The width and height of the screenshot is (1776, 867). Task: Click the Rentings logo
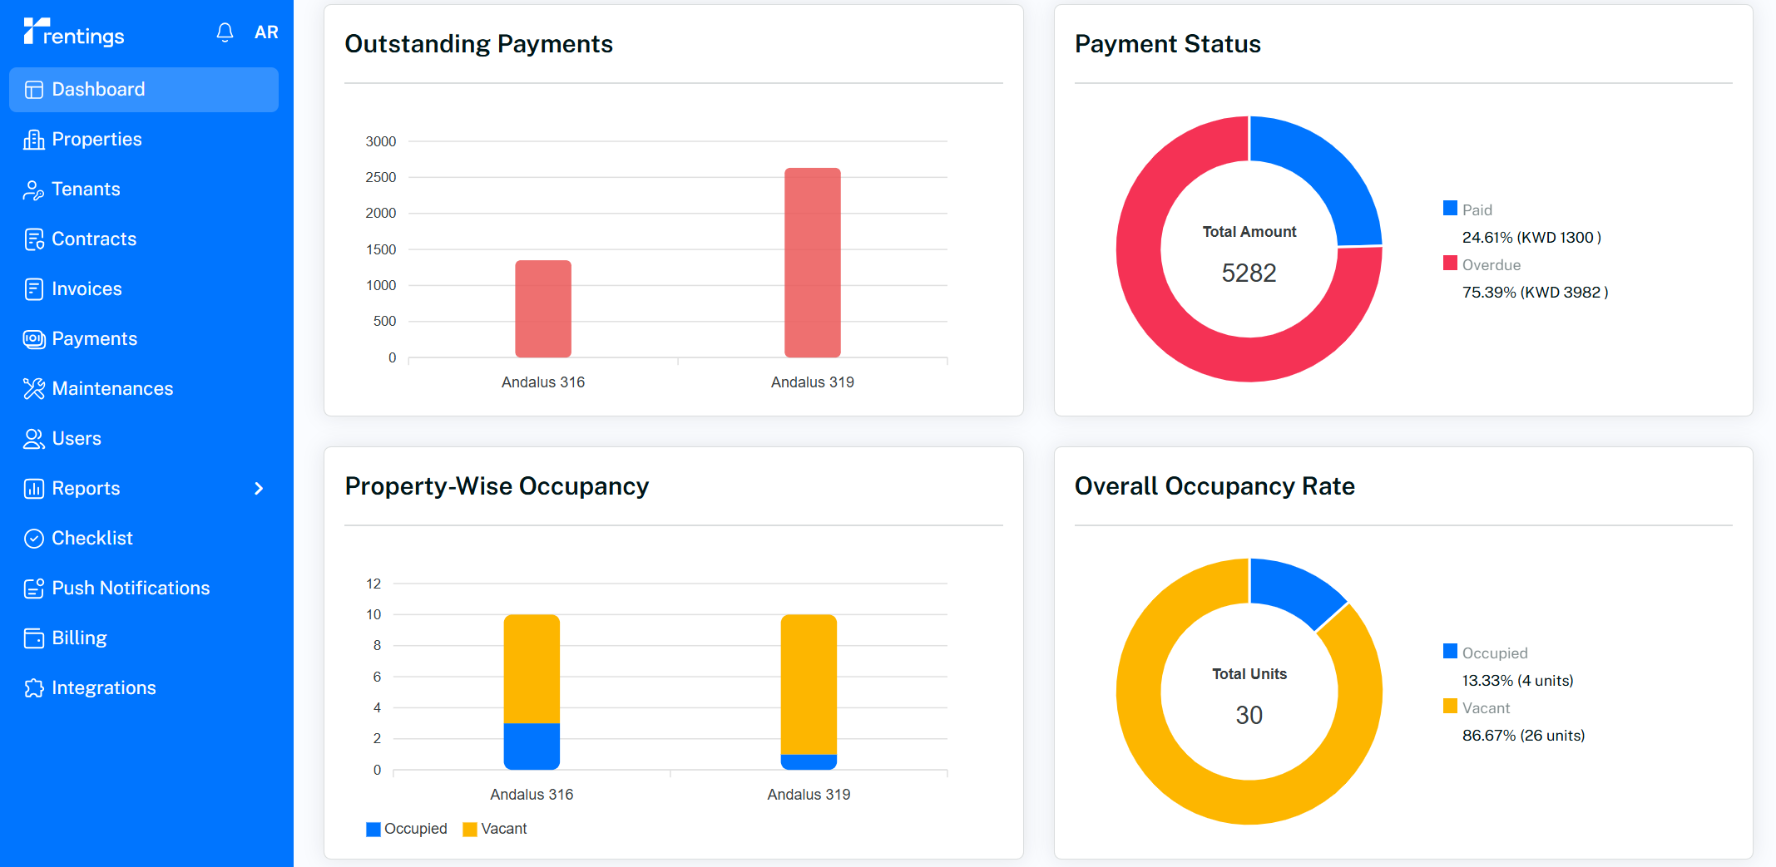[x=74, y=32]
